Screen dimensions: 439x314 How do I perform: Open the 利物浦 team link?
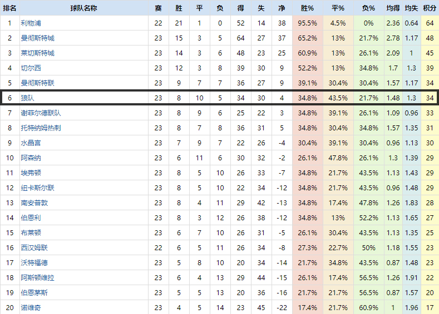pos(31,23)
